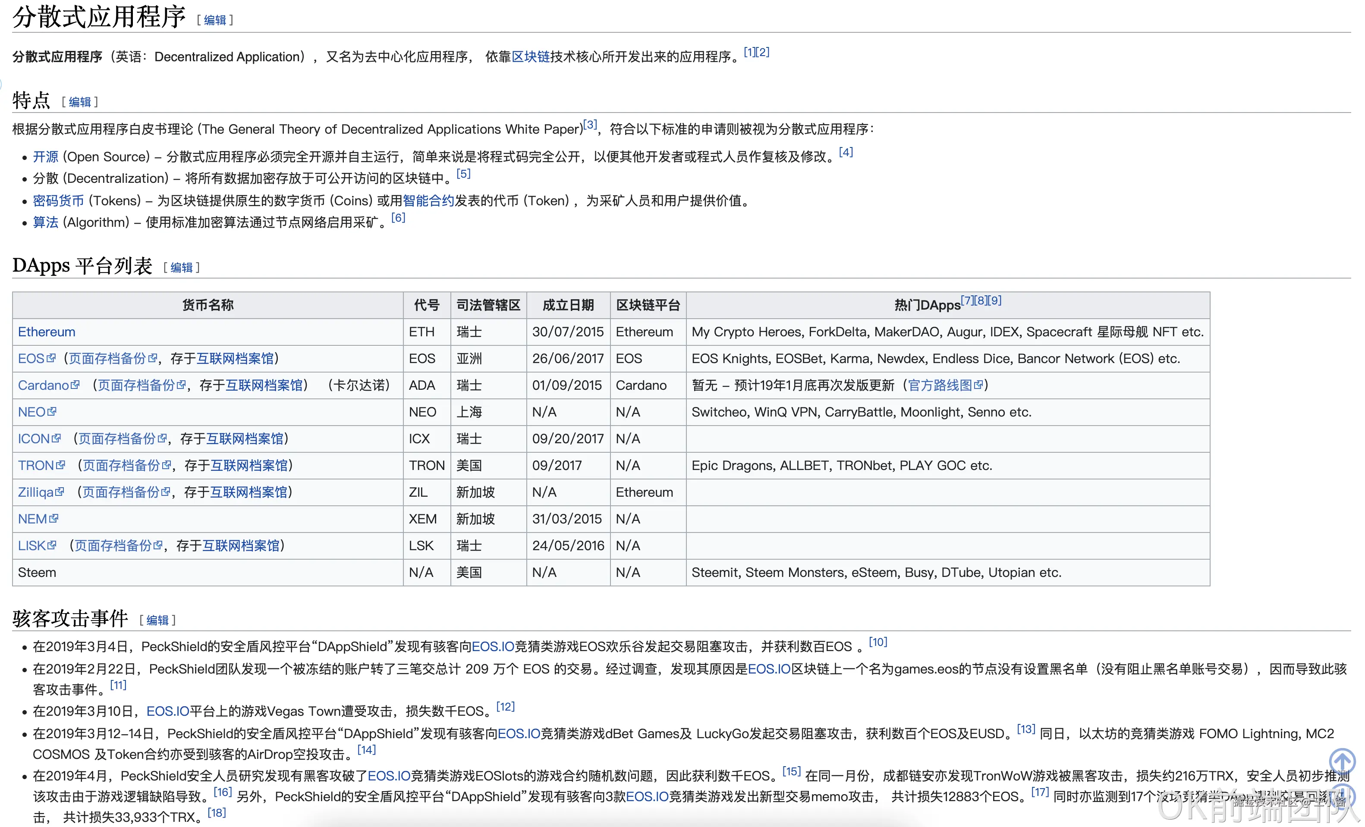Open the 开源 link in feature list
Image resolution: width=1365 pixels, height=827 pixels.
45,157
